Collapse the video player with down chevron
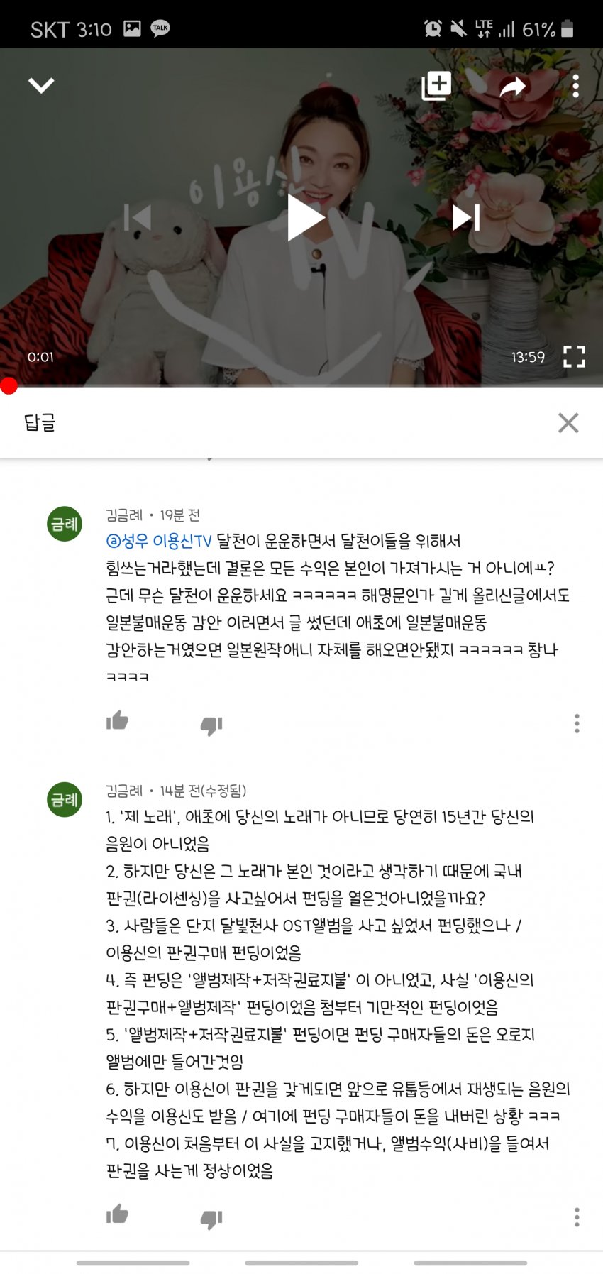 pyautogui.click(x=41, y=86)
